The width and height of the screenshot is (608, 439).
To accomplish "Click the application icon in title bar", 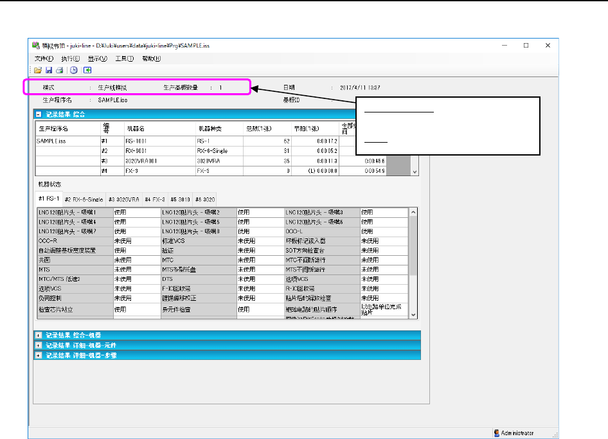I will pos(36,46).
